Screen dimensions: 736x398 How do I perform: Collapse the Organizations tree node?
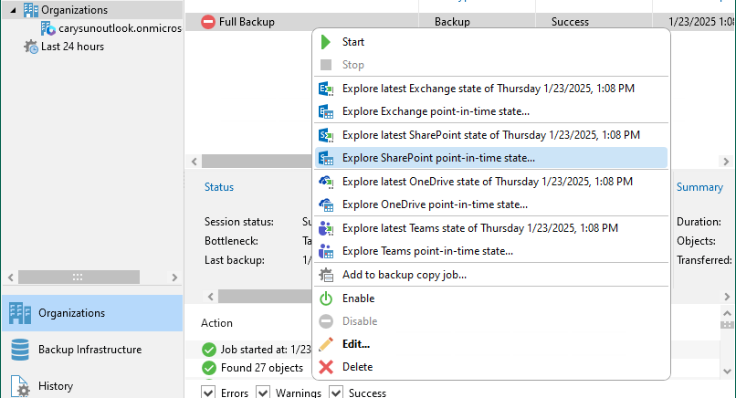point(12,10)
